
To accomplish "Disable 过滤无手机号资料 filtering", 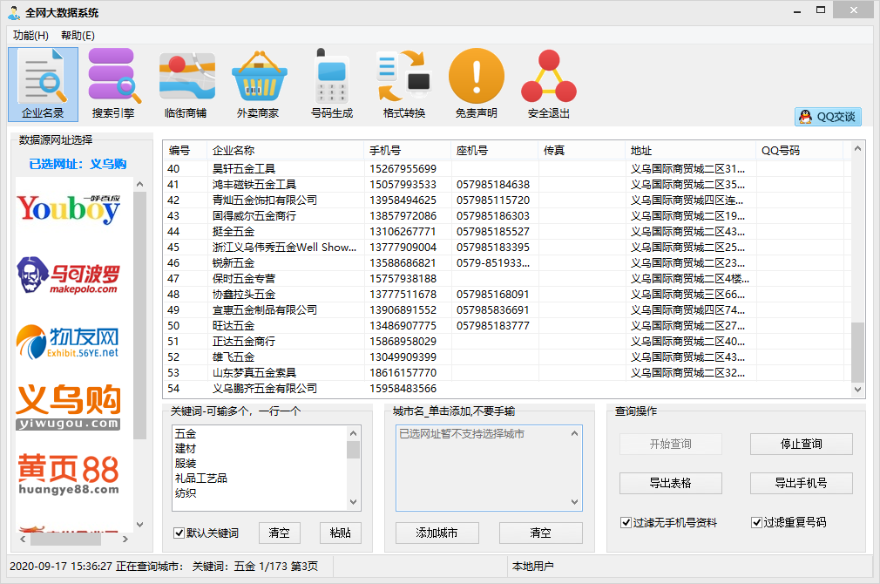I will (626, 522).
